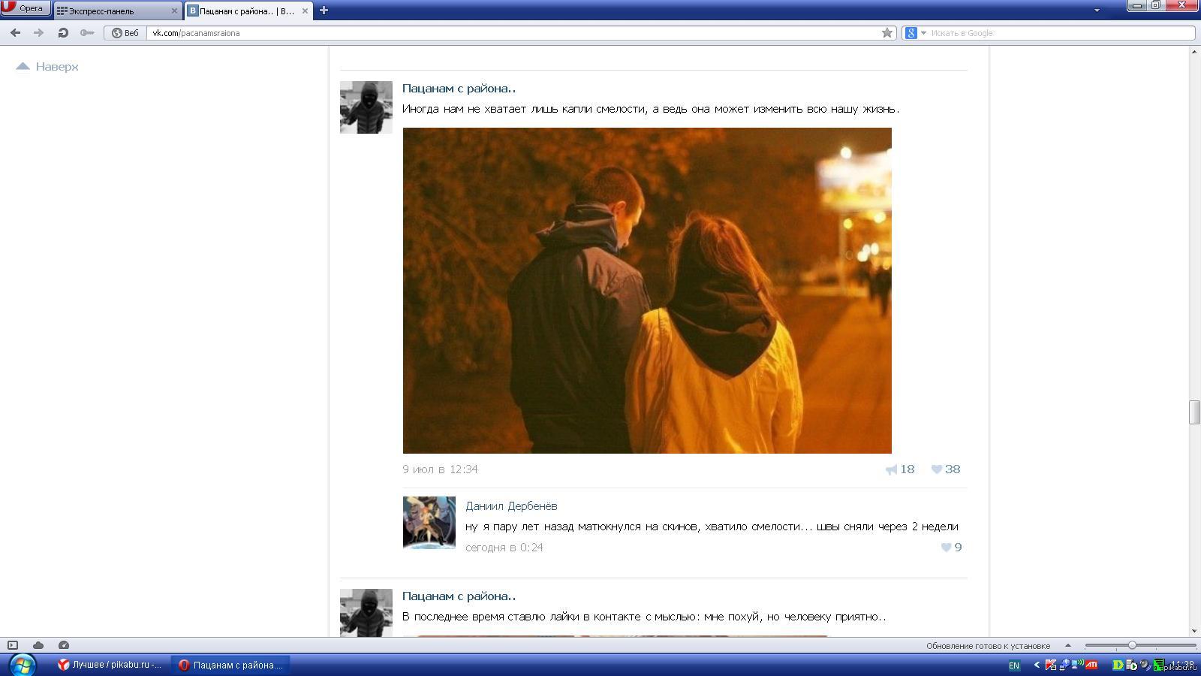Open the Opera main menu
The width and height of the screenshot is (1201, 676).
(26, 8)
